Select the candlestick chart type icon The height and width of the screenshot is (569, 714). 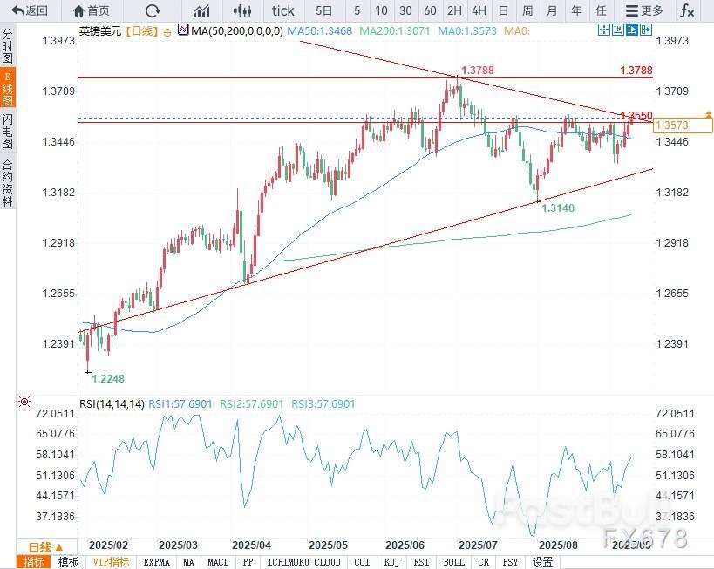(x=243, y=10)
